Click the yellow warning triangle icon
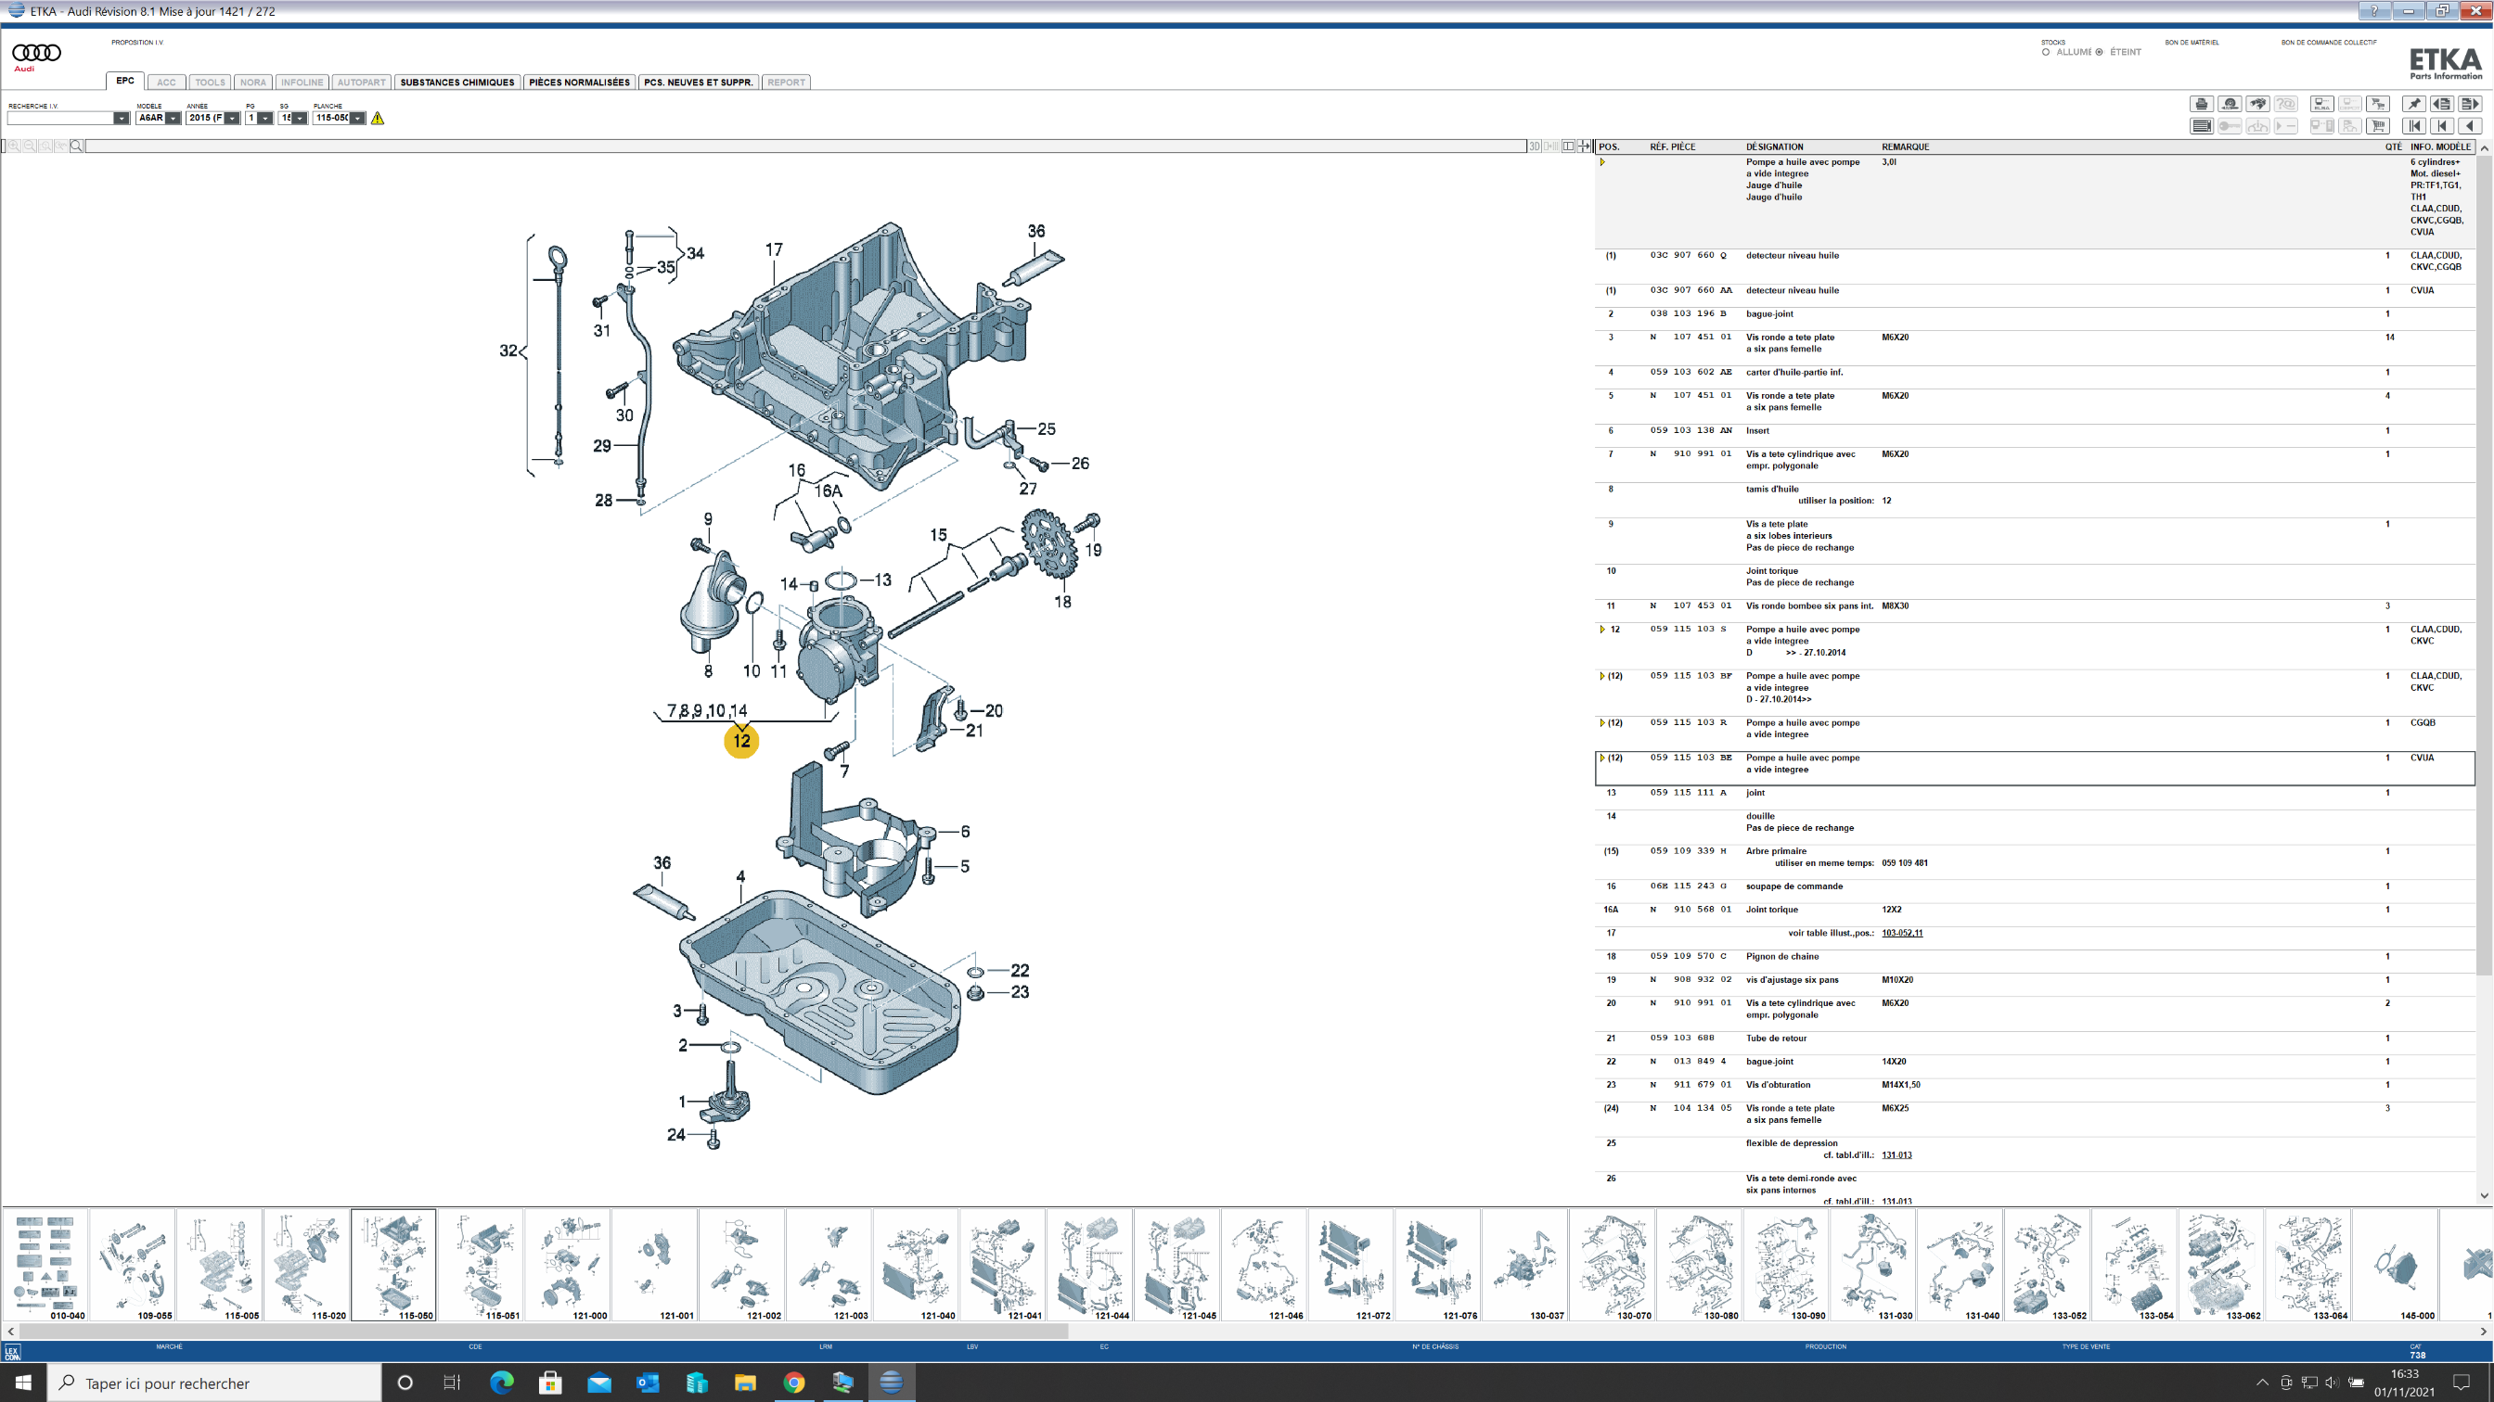Image resolution: width=2494 pixels, height=1402 pixels. (378, 118)
